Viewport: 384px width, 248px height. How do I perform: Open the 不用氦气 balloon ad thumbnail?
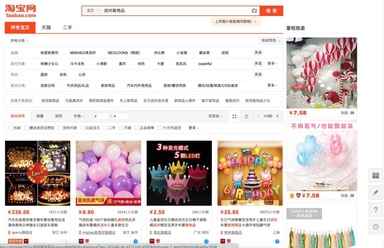click(321, 156)
